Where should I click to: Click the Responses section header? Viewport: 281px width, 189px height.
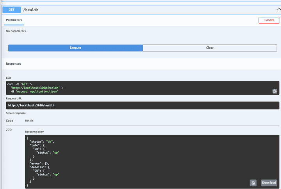tap(14, 64)
